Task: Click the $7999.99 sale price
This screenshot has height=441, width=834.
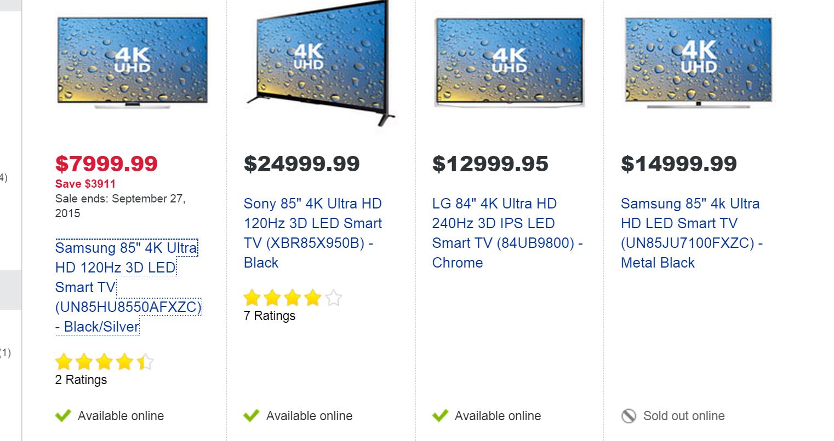Action: pos(106,164)
